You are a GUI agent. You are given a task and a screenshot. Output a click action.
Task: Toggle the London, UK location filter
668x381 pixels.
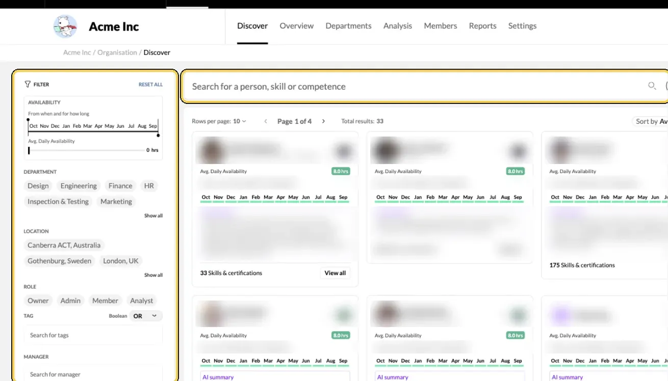[121, 261]
